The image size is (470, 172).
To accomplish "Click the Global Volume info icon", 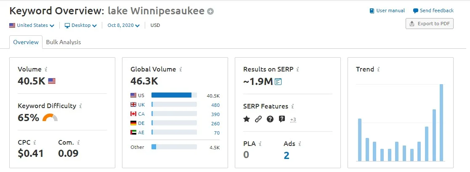I will click(x=181, y=69).
